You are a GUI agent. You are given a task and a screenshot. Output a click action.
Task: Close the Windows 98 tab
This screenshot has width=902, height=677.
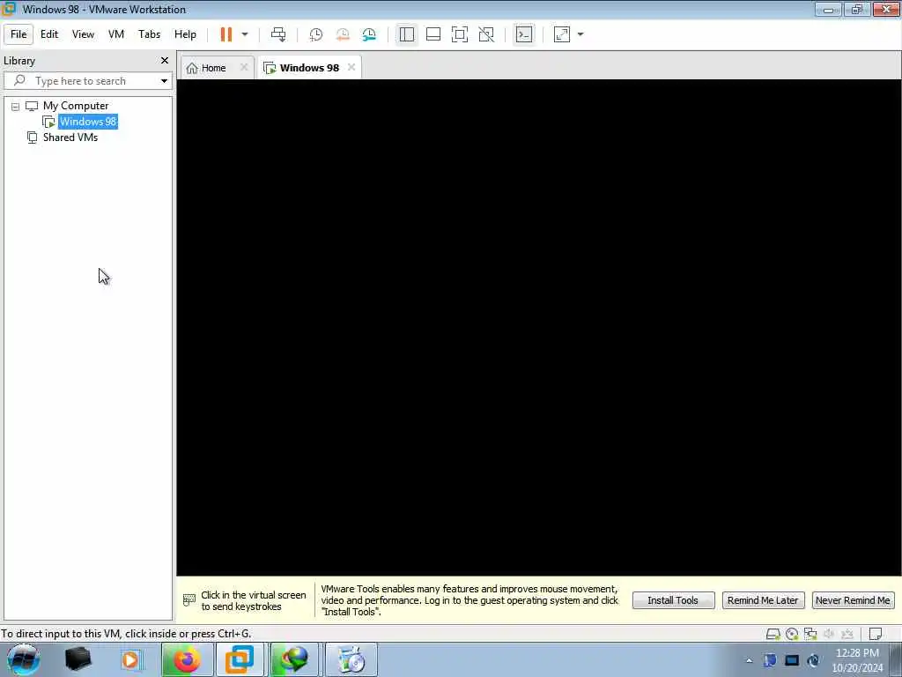click(351, 67)
